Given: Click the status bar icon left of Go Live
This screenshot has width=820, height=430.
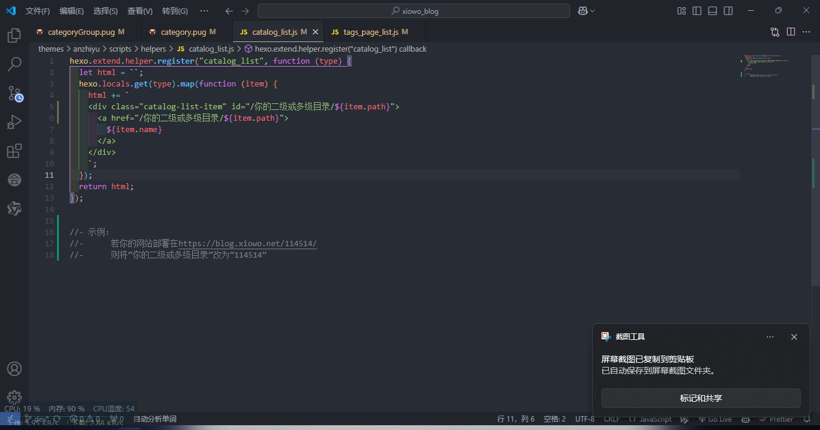Looking at the screenshot, I should [684, 419].
